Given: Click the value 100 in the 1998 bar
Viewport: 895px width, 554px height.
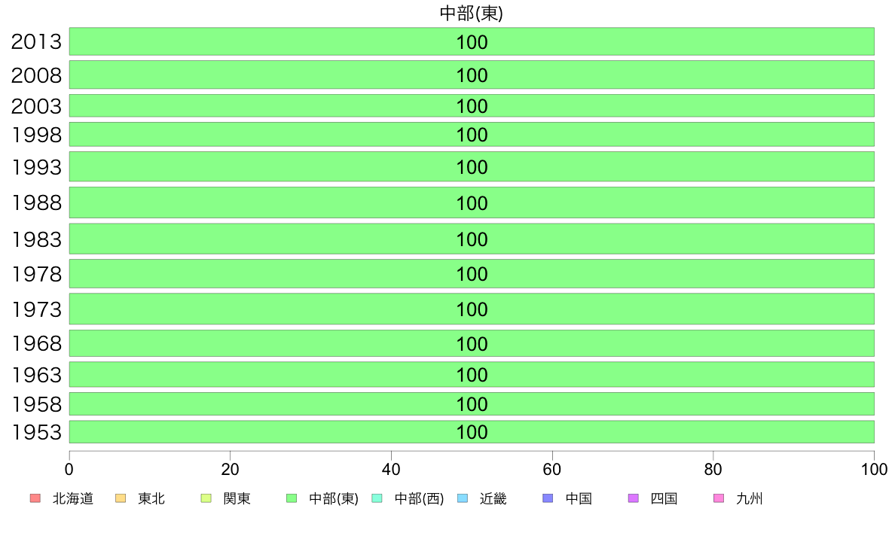Looking at the screenshot, I should 472,135.
